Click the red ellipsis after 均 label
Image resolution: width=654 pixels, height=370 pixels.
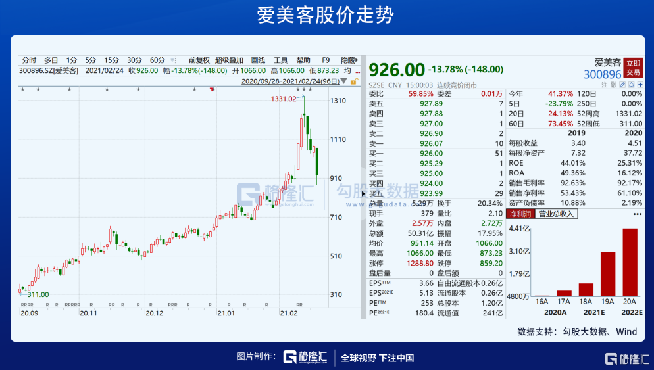(x=357, y=71)
